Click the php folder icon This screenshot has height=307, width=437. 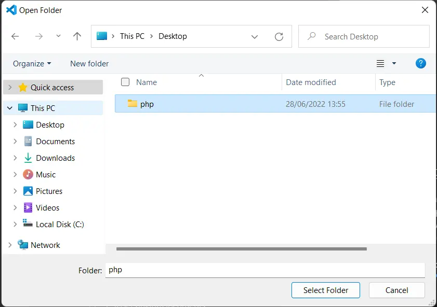pyautogui.click(x=133, y=104)
